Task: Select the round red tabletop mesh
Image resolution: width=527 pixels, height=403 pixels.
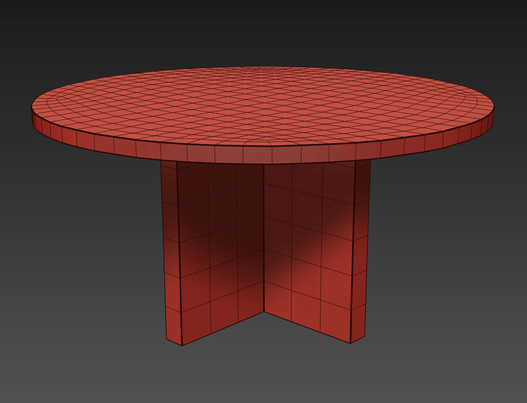Action: [263, 115]
